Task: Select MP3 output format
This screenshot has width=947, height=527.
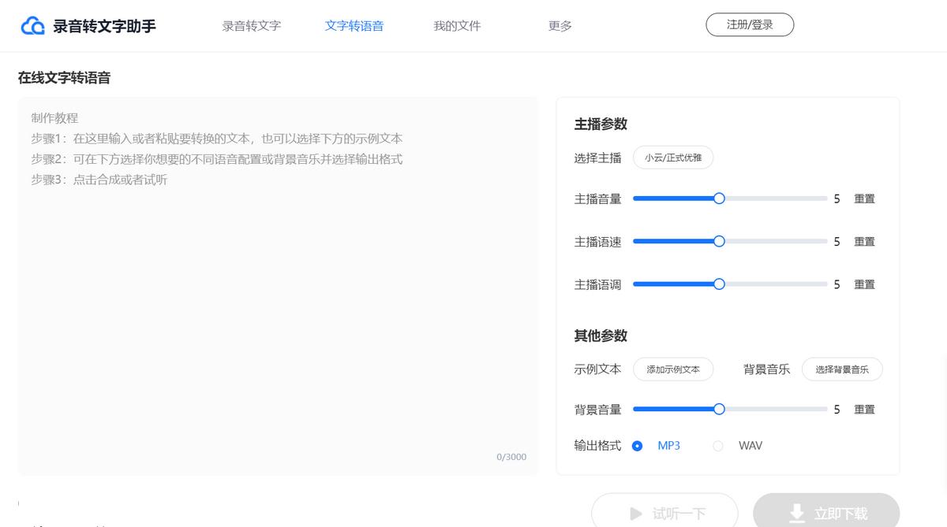Action: point(638,445)
